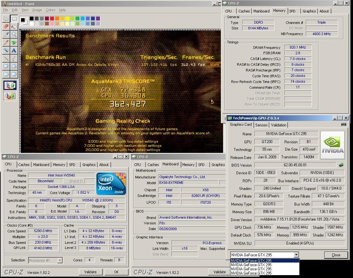
Task: Click the BIOS Date value 05/26/2009
Action: [x=192, y=229]
